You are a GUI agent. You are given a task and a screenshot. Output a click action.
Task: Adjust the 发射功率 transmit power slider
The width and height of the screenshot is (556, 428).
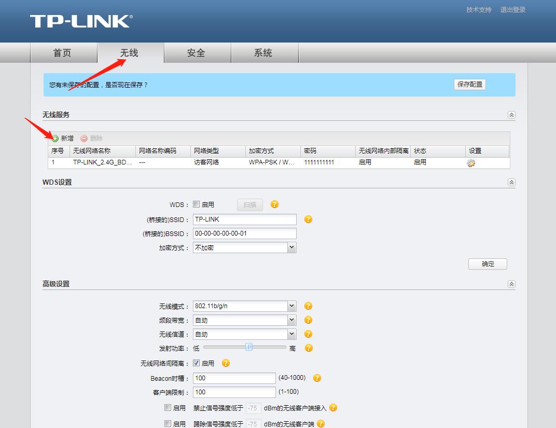point(249,347)
